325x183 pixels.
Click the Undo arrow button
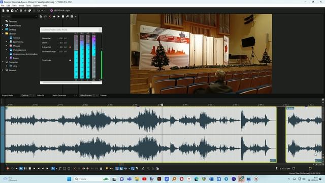pyautogui.click(x=39, y=10)
